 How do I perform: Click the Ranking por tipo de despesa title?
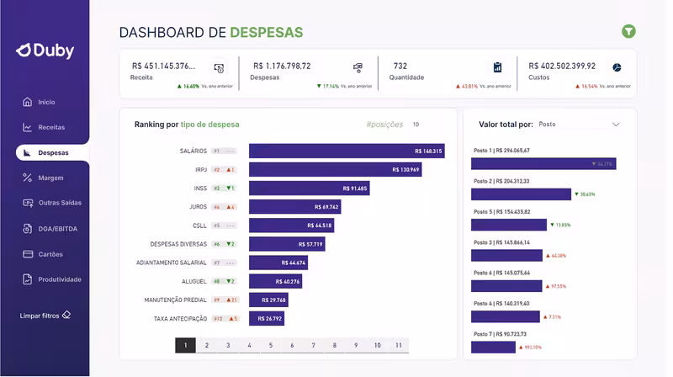[x=187, y=125]
